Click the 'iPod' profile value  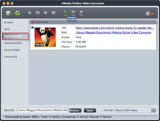[78, 37]
